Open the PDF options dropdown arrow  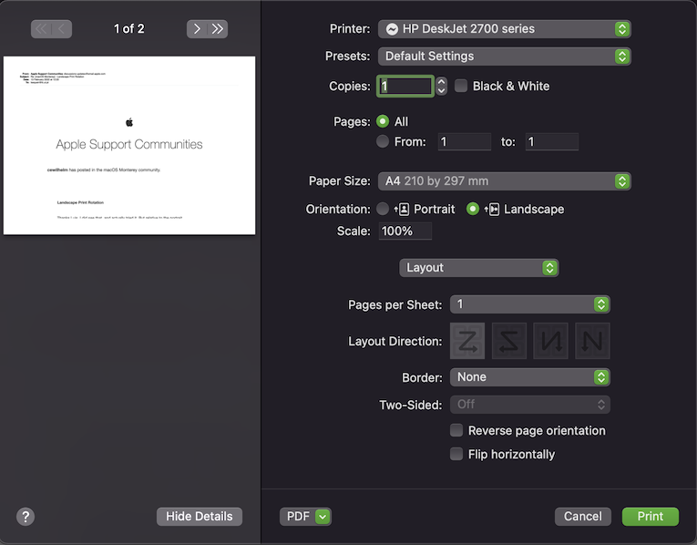[323, 517]
